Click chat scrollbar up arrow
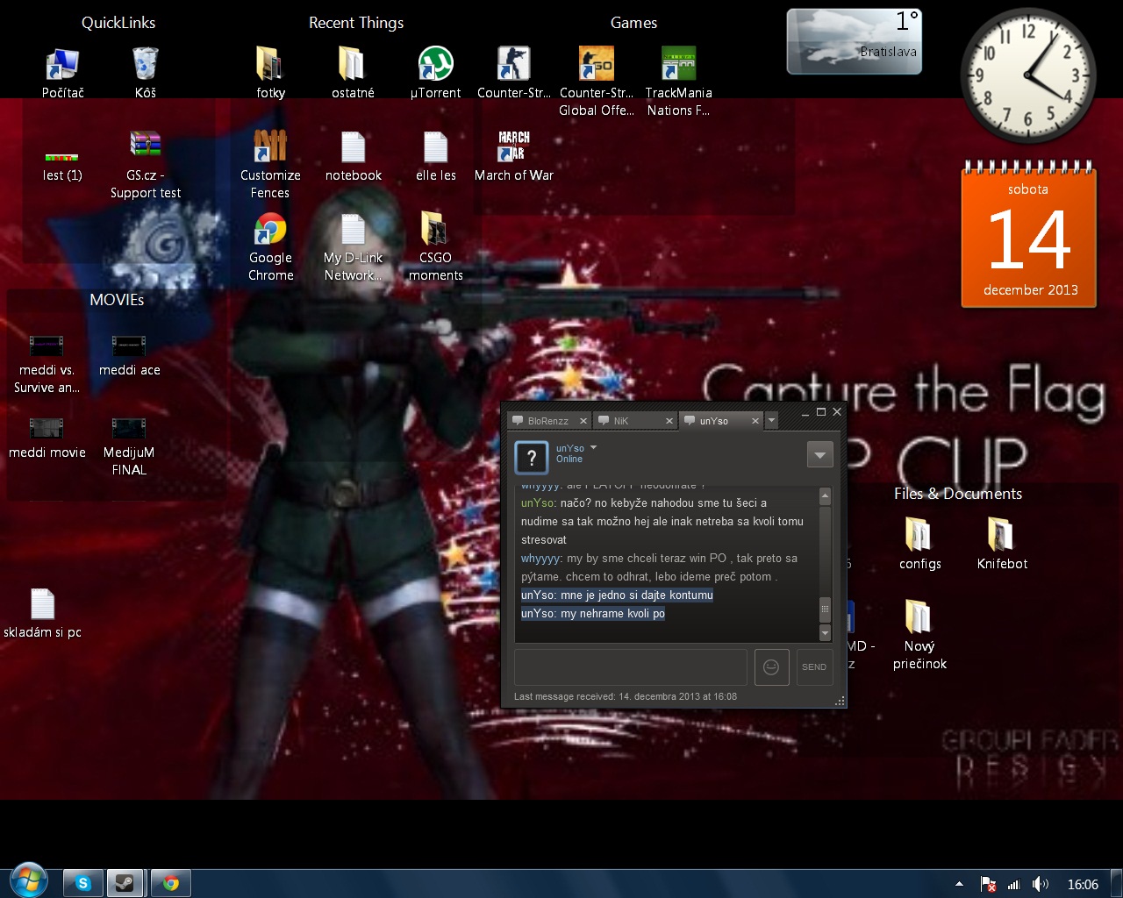The width and height of the screenshot is (1123, 898). [825, 496]
